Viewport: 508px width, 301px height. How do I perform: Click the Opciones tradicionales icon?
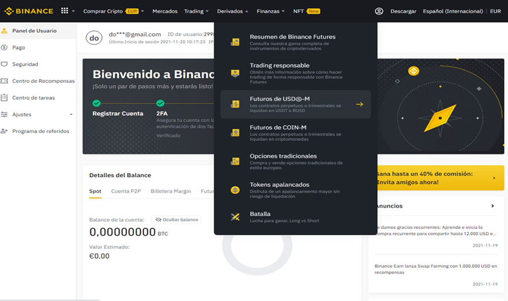[235, 161]
